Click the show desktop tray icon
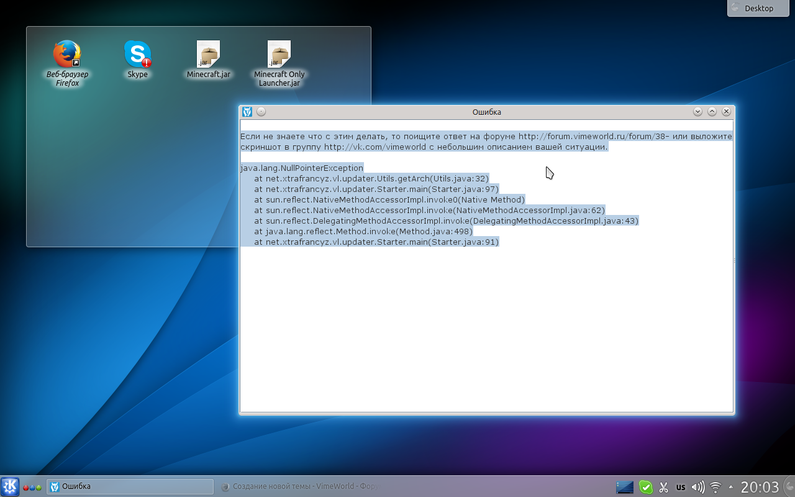The width and height of the screenshot is (795, 497). click(x=625, y=487)
